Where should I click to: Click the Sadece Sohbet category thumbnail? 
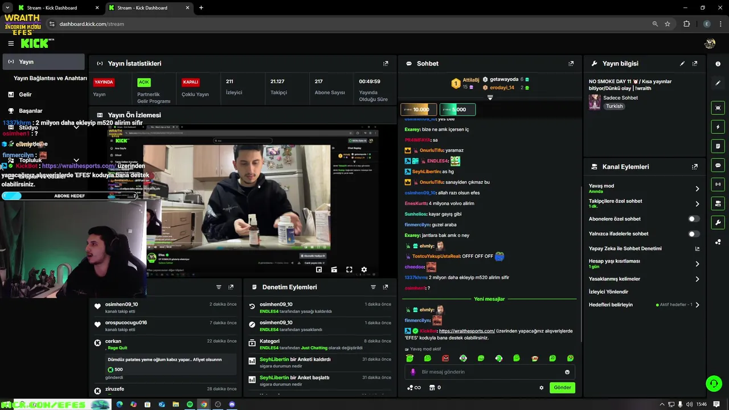[595, 102]
